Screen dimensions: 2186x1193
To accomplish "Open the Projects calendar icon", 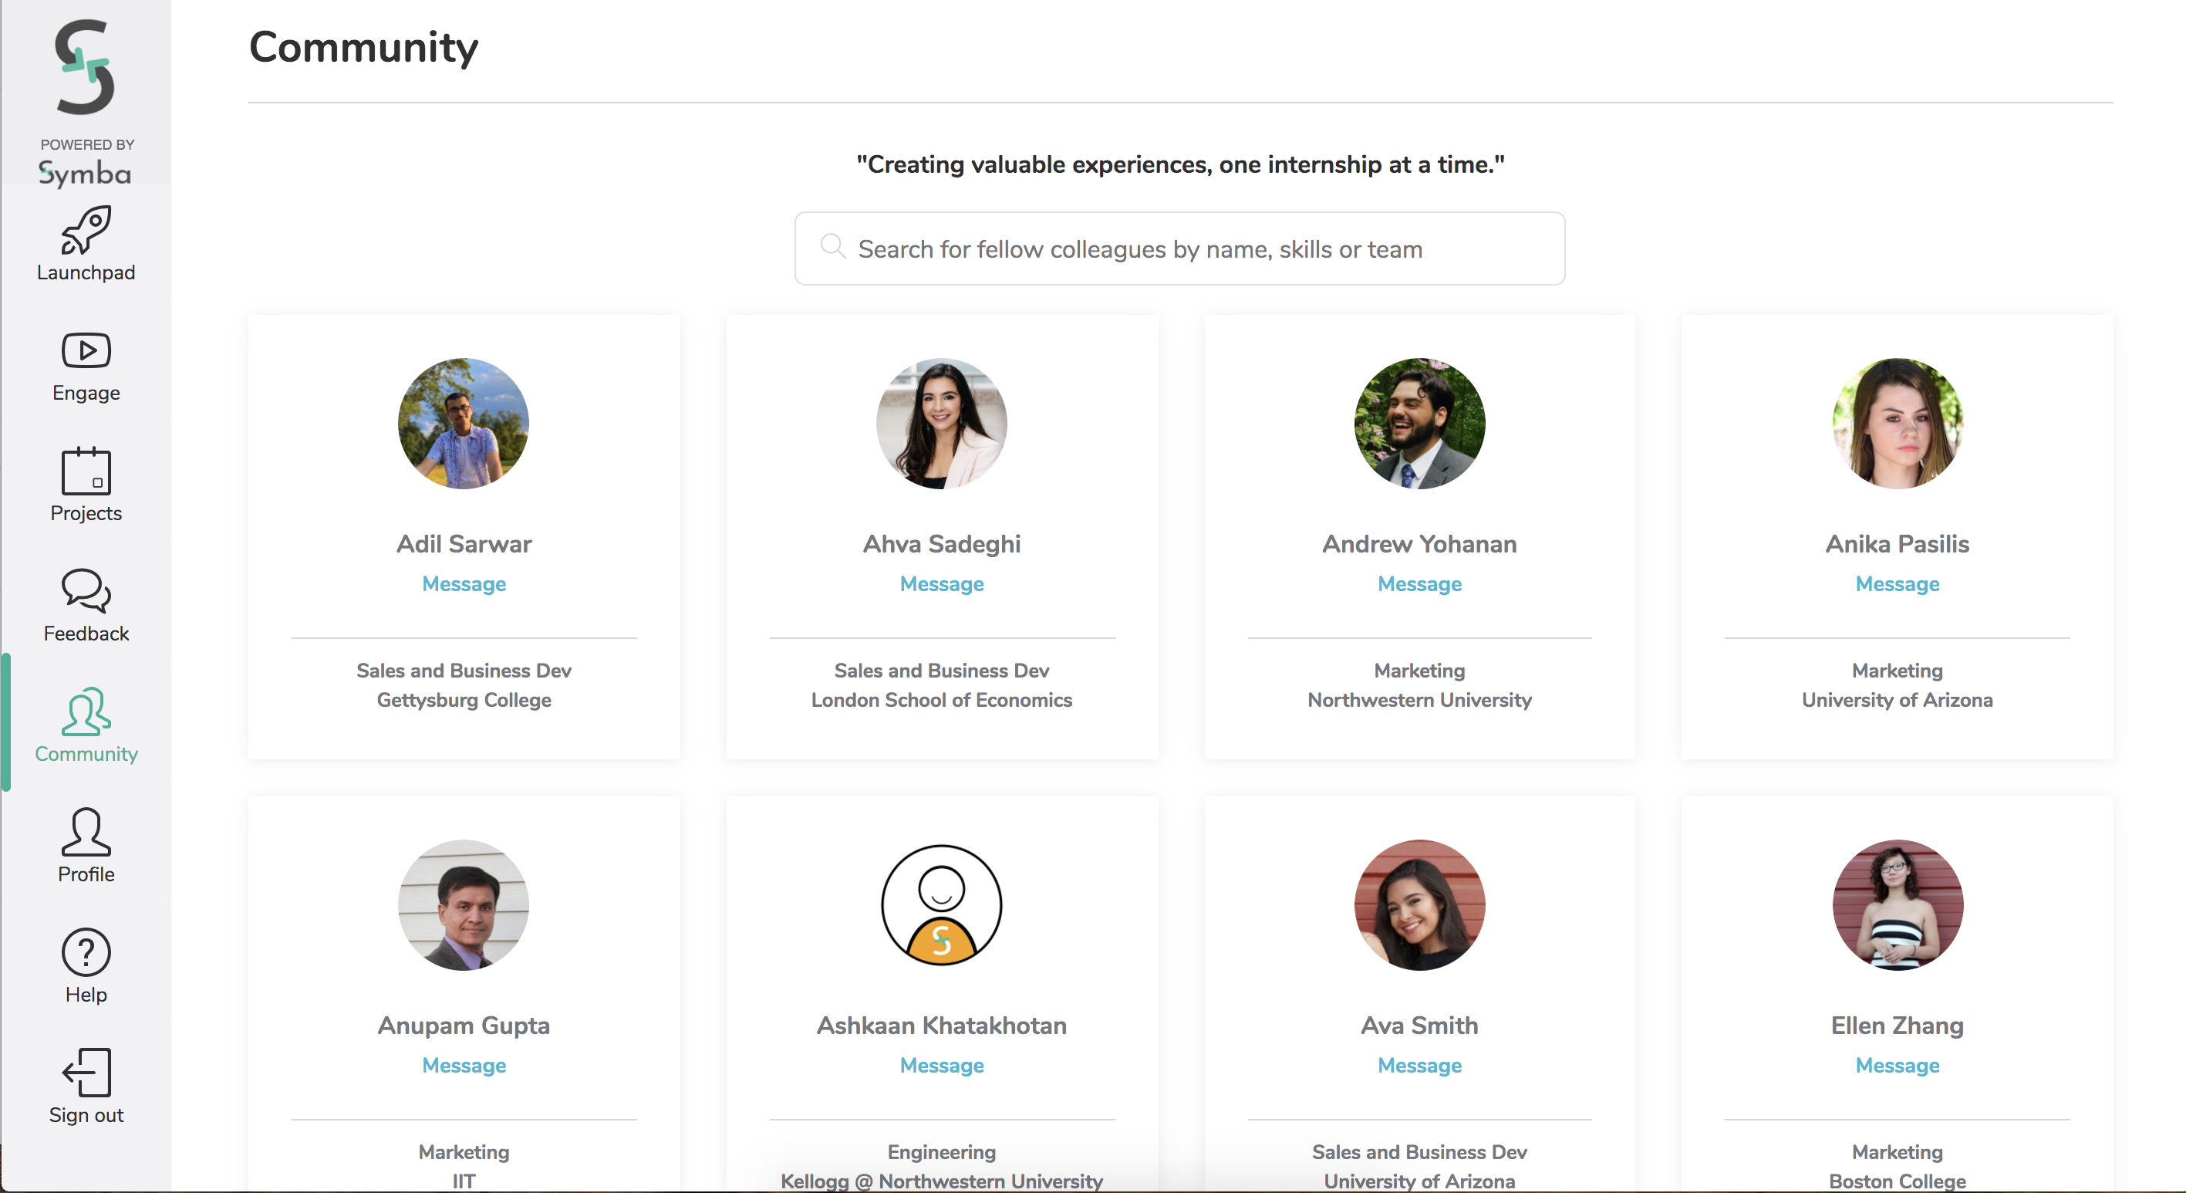I will coord(86,471).
